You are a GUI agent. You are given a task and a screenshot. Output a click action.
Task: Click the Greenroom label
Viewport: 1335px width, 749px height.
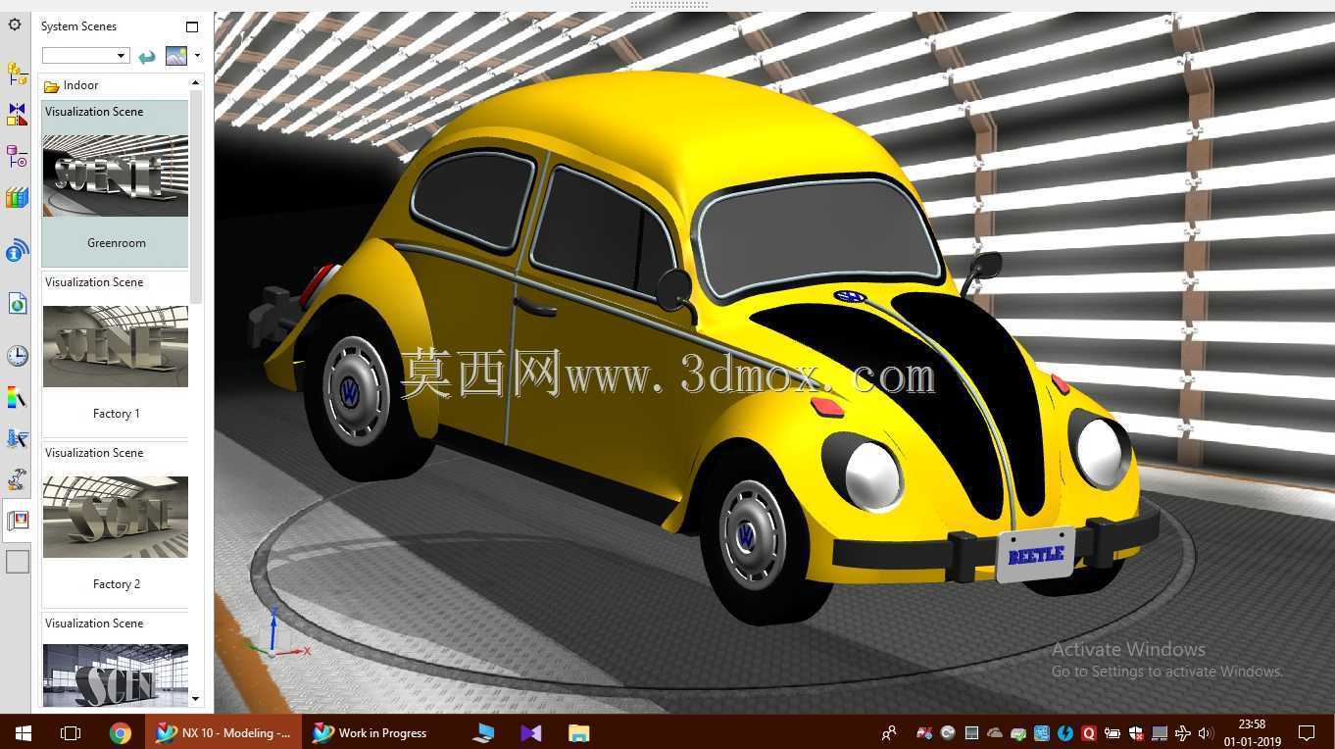point(117,243)
